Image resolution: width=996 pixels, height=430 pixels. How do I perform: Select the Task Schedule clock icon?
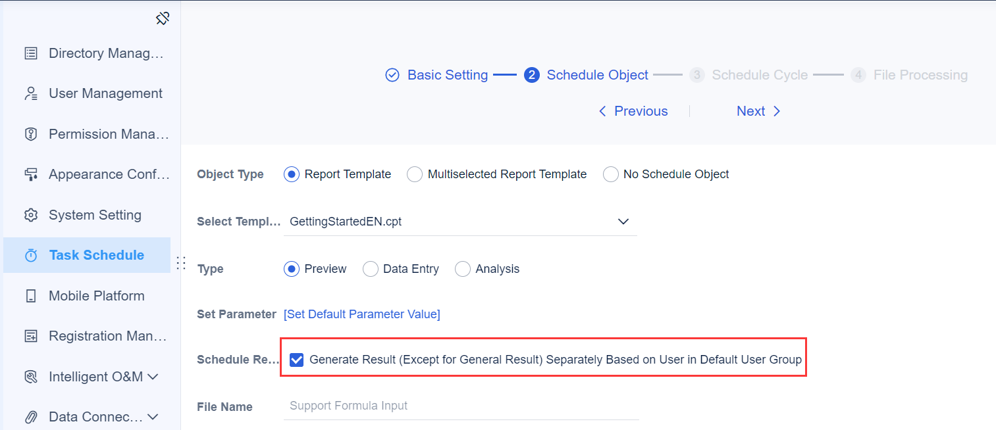[31, 255]
